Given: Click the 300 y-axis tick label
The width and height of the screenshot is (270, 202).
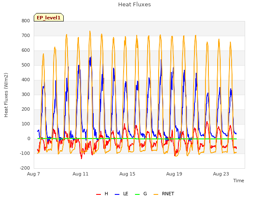Looking at the screenshot, I should pos(26,94).
